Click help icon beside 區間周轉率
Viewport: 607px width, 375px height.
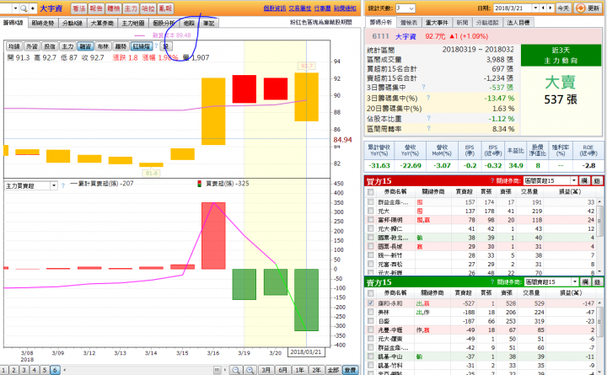coord(428,128)
